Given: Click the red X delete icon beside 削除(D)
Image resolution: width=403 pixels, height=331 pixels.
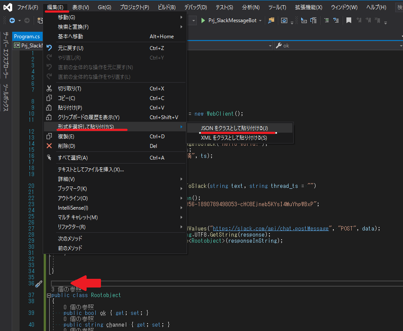Looking at the screenshot, I should click(x=49, y=146).
